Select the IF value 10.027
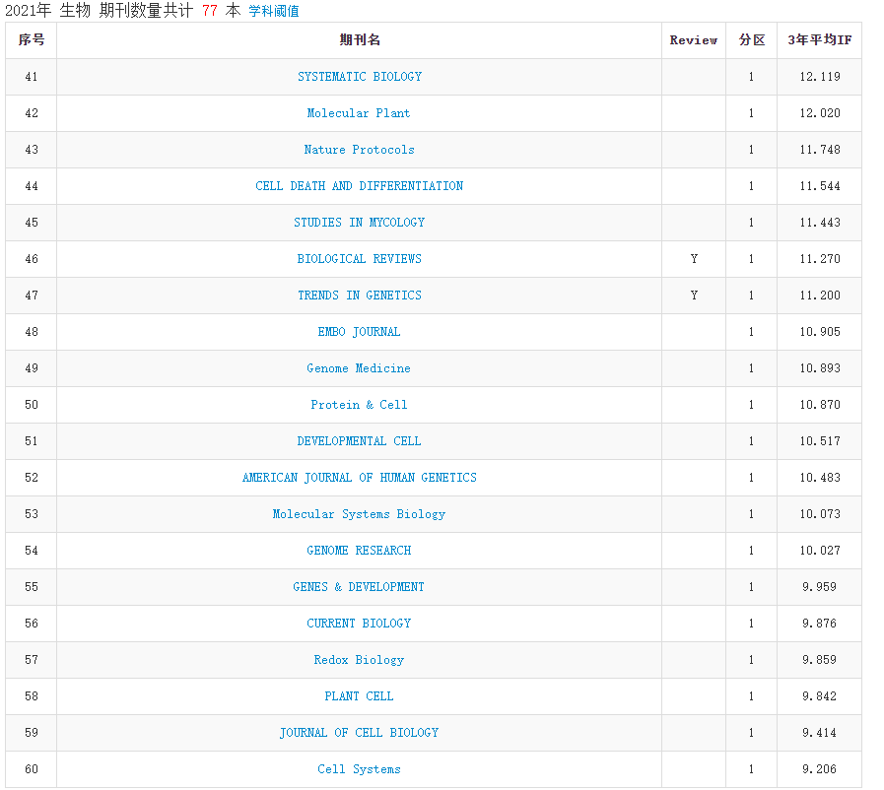 click(820, 551)
